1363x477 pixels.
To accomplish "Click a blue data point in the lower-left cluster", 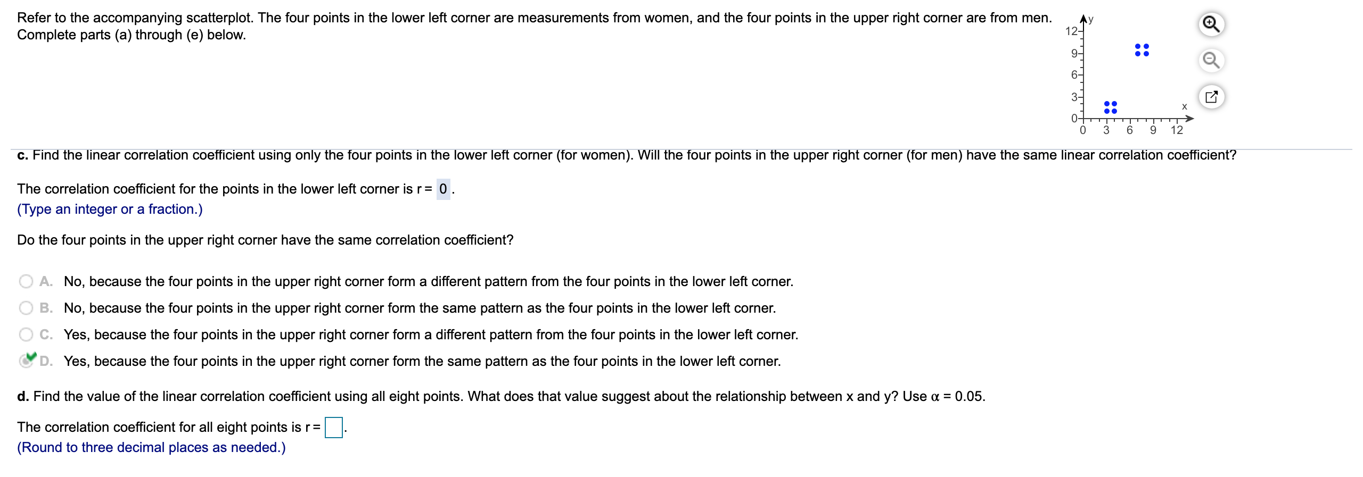I will point(1107,104).
